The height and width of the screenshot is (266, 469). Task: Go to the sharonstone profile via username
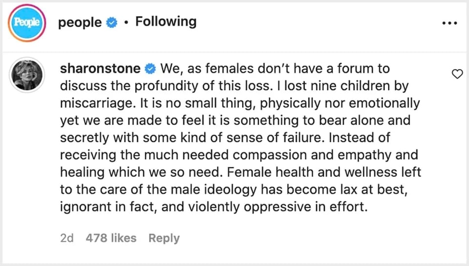(100, 69)
